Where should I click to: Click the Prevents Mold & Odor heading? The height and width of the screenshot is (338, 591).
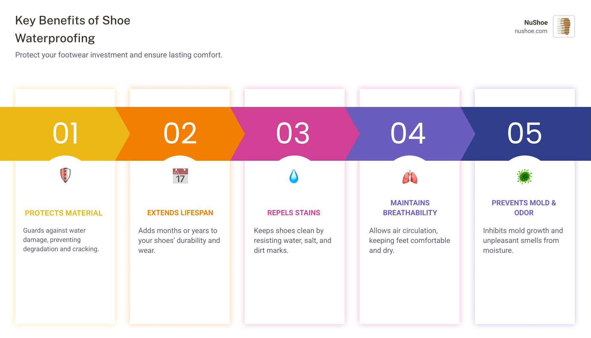[x=524, y=208]
